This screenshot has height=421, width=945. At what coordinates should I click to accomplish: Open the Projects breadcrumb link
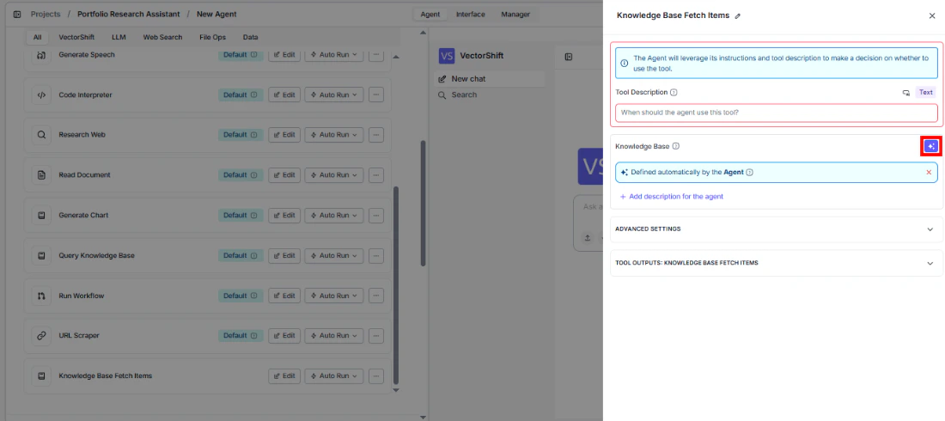46,14
